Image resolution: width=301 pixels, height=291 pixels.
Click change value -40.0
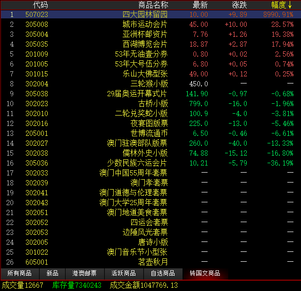pos(238,143)
